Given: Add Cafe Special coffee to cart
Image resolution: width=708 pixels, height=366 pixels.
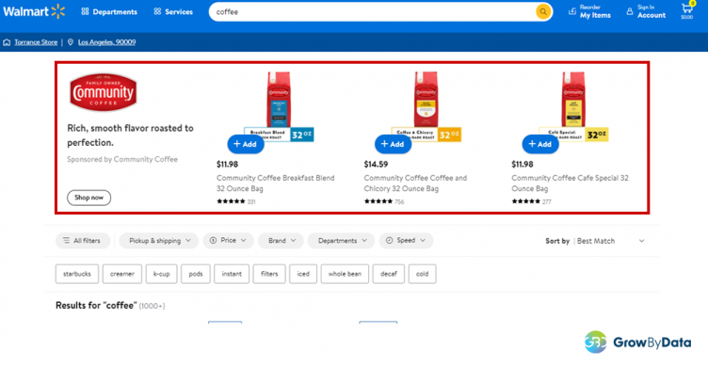Looking at the screenshot, I should (540, 144).
